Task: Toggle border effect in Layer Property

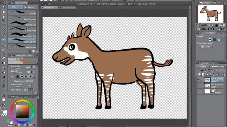Action: [x=210, y=40]
